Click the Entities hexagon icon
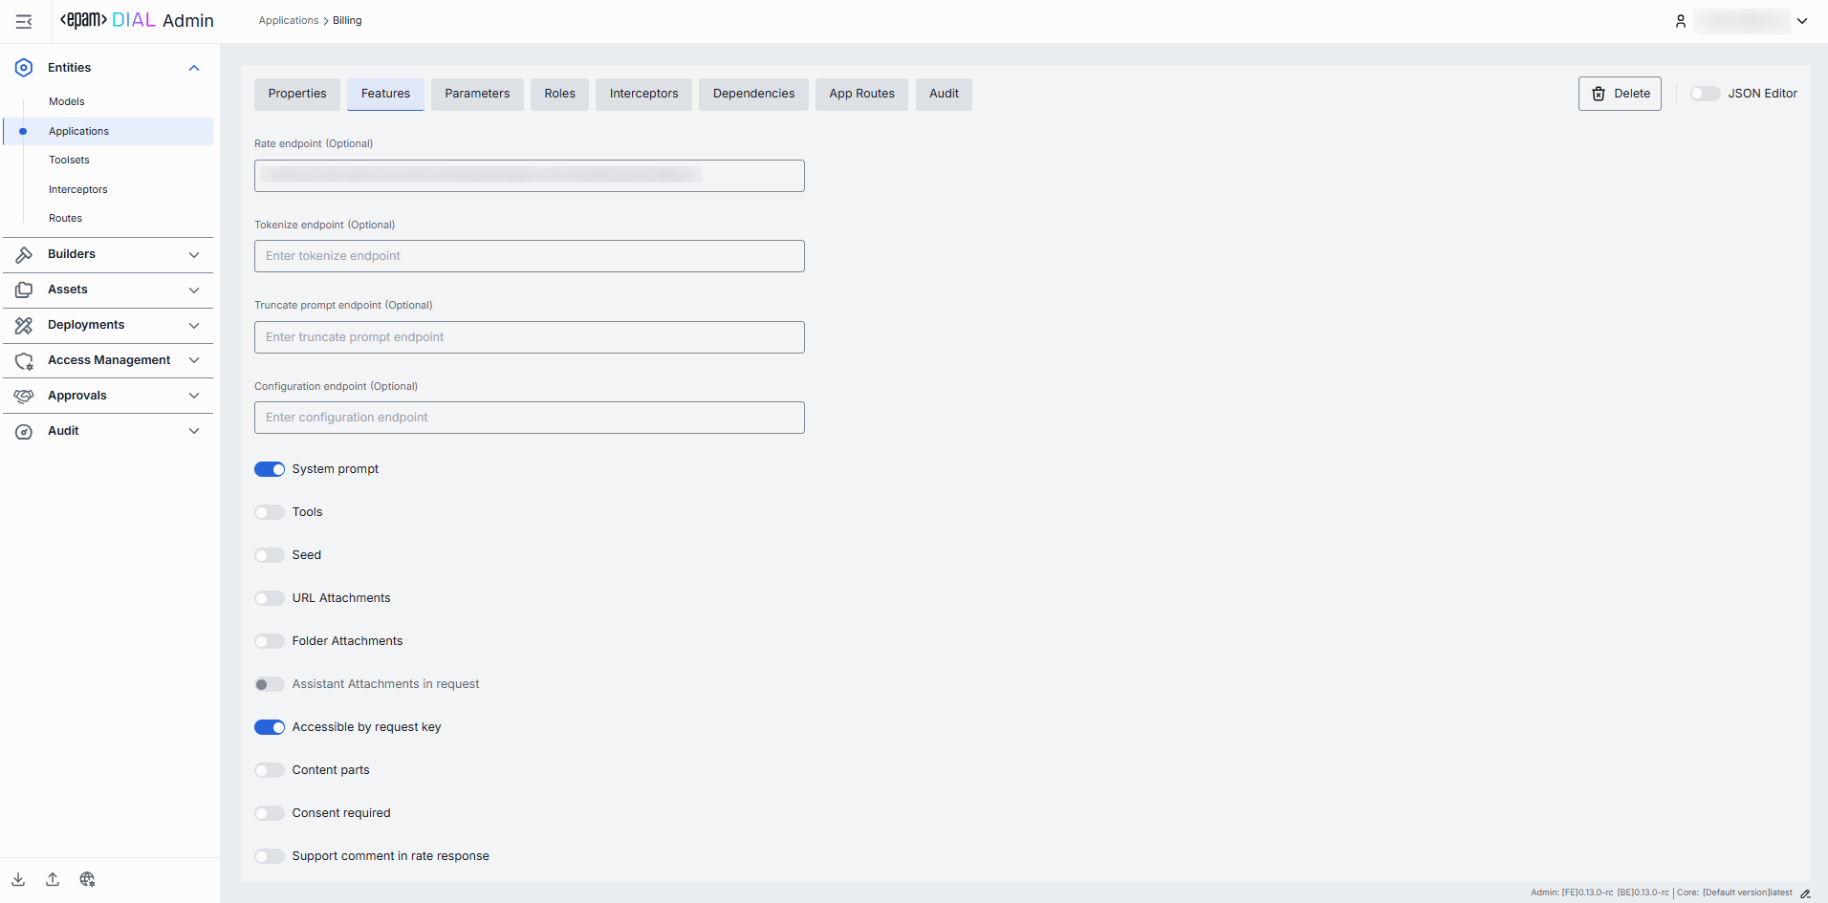This screenshot has height=903, width=1828. [24, 68]
